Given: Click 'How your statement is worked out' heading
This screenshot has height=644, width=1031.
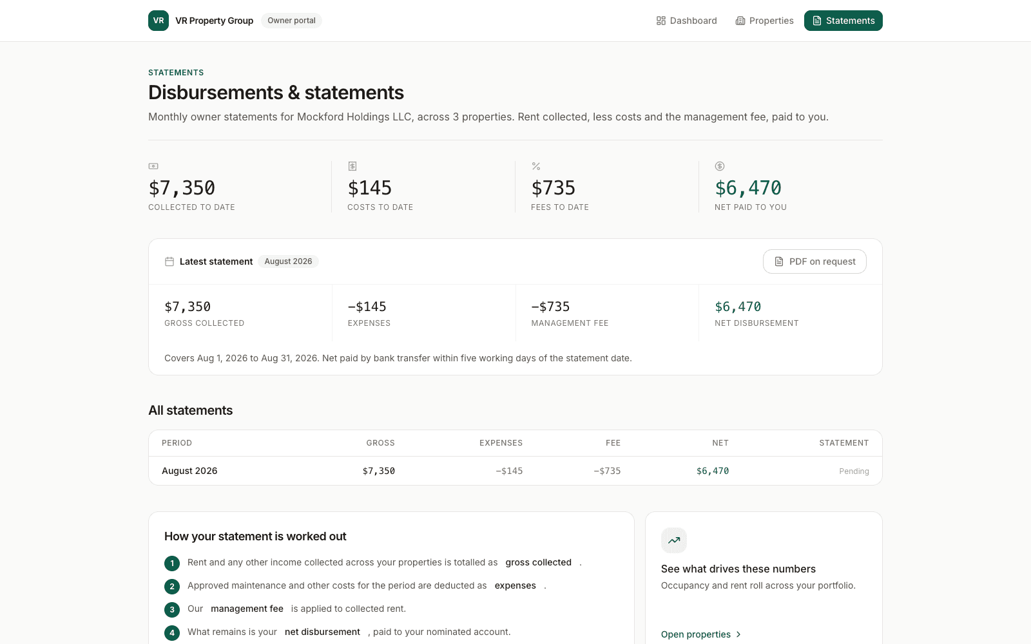Looking at the screenshot, I should point(255,536).
